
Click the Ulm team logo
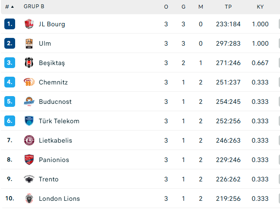click(29, 44)
